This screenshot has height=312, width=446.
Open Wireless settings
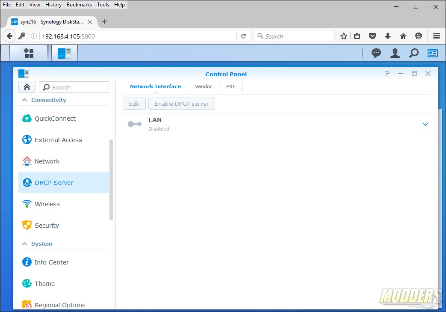[64, 204]
